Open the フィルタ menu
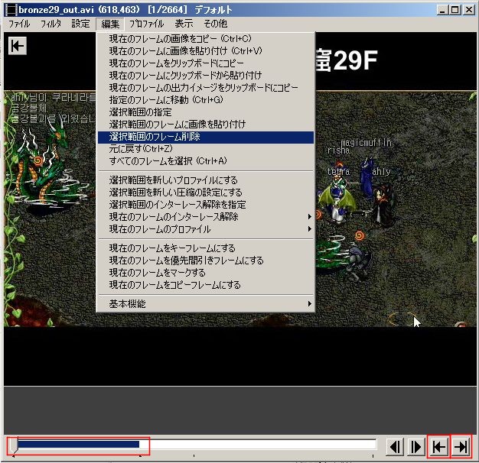The image size is (479, 463). [x=51, y=24]
